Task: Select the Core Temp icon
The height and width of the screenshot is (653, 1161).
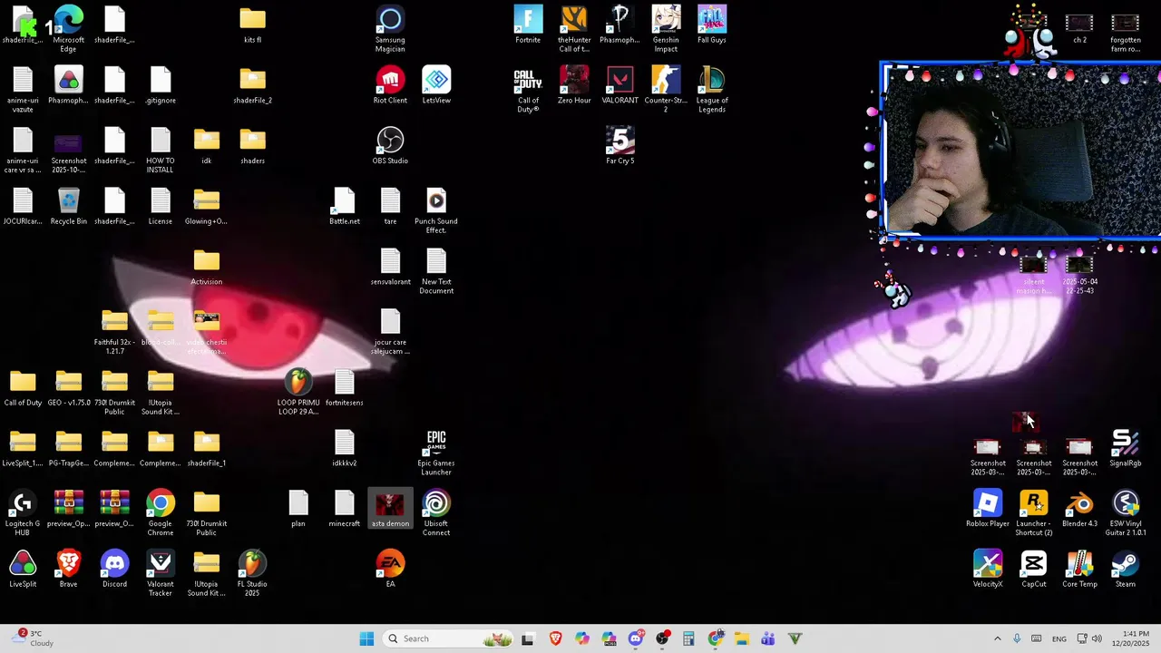Action: tap(1079, 569)
